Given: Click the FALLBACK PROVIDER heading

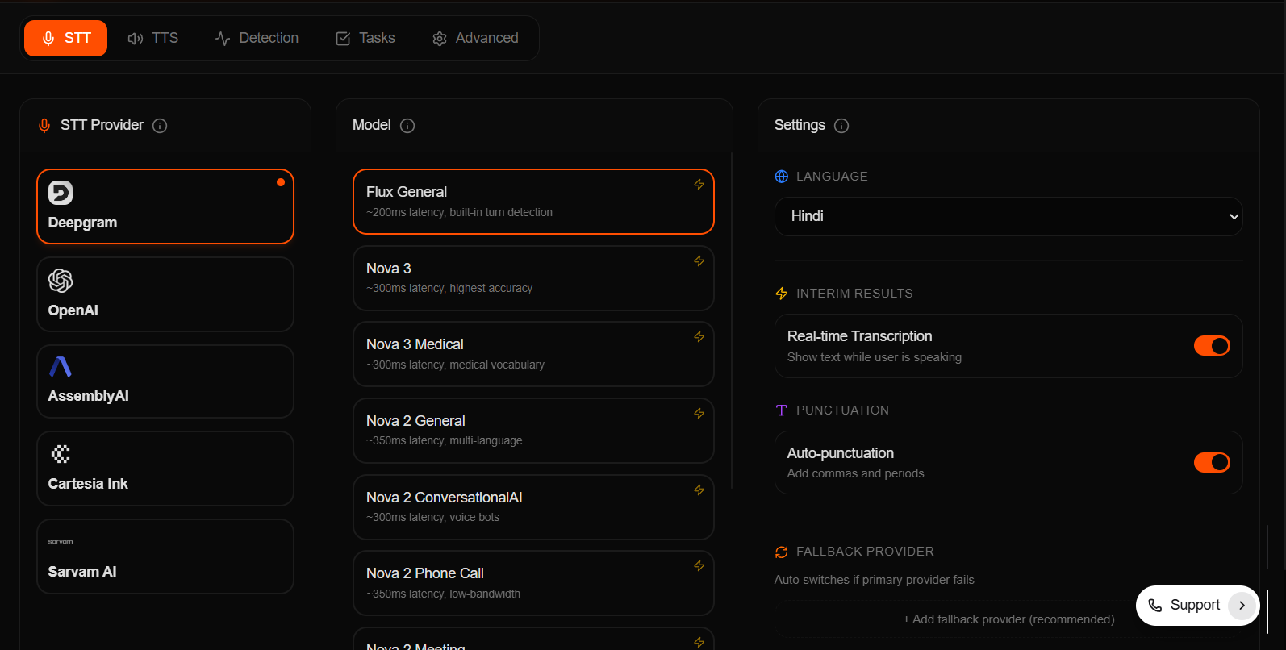Looking at the screenshot, I should click(x=865, y=552).
